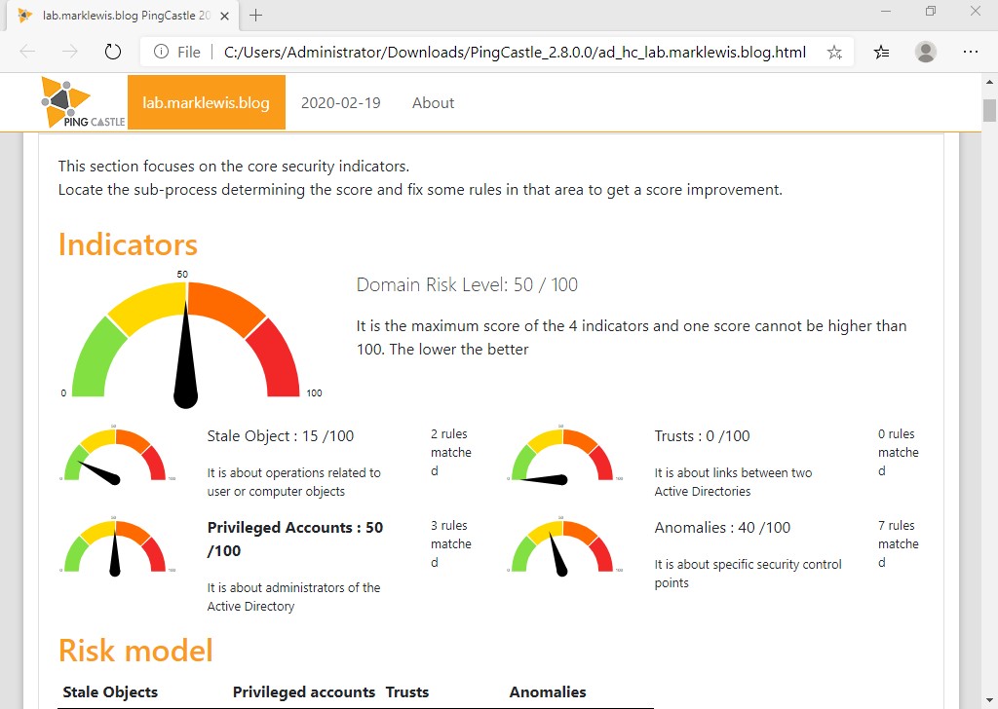Click the PingCastle tab favicon
This screenshot has width=998, height=709.
[24, 16]
